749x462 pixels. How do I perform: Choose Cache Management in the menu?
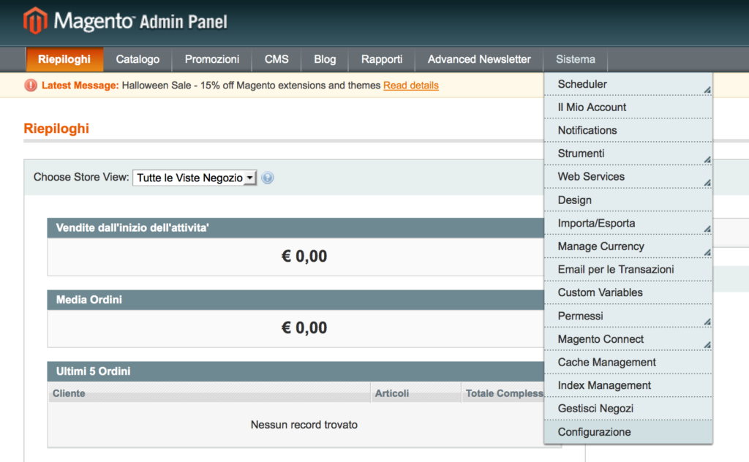[x=606, y=363]
